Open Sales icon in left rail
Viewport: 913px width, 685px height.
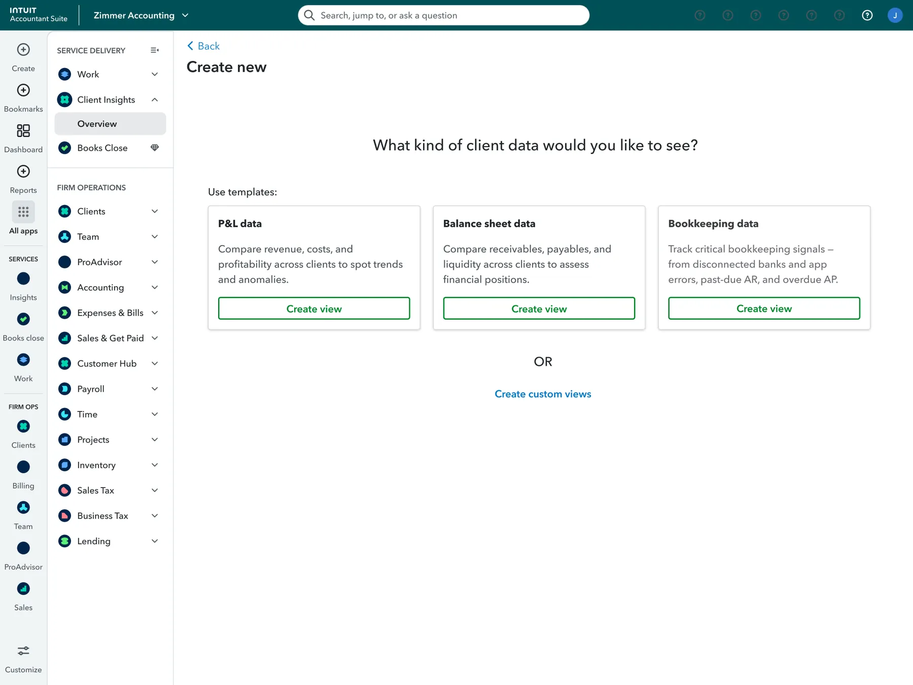click(x=23, y=589)
